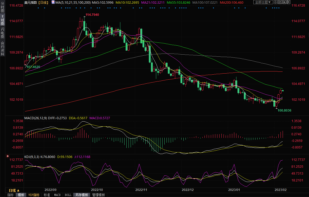Screen dimensions: 309x197
Task: Select the 模板 bottom tab
Action: [21, 195]
